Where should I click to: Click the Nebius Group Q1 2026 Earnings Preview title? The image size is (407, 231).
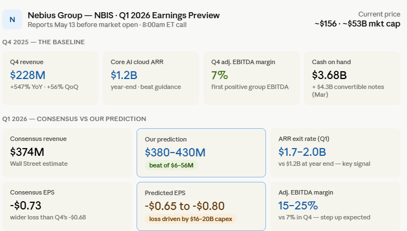pos(123,15)
